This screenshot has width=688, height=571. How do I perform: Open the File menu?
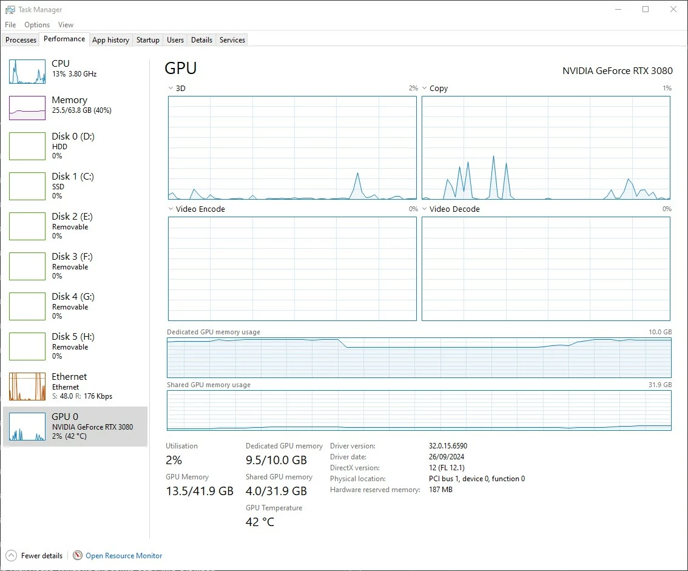pos(10,25)
